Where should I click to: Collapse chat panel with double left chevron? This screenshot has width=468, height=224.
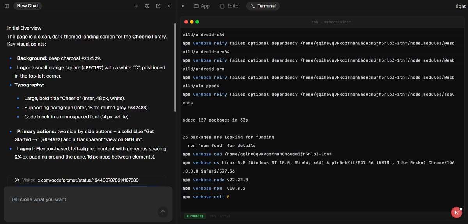[169, 6]
